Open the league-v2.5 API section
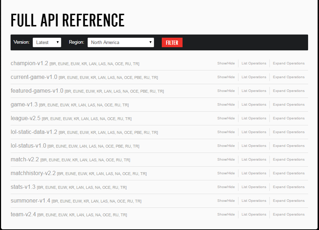 25,118
